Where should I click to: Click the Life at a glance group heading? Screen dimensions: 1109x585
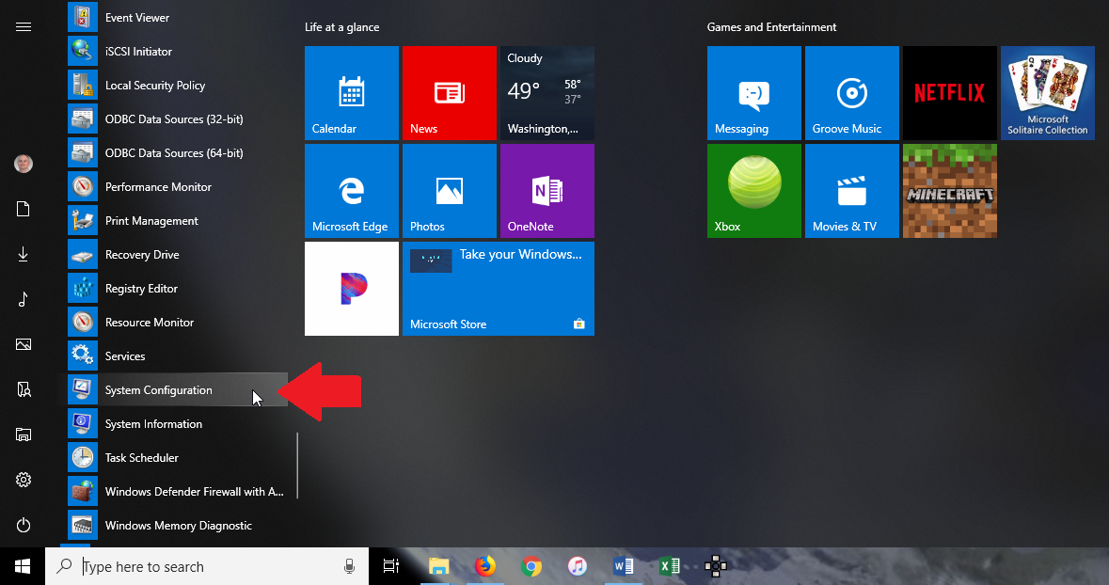coord(342,27)
